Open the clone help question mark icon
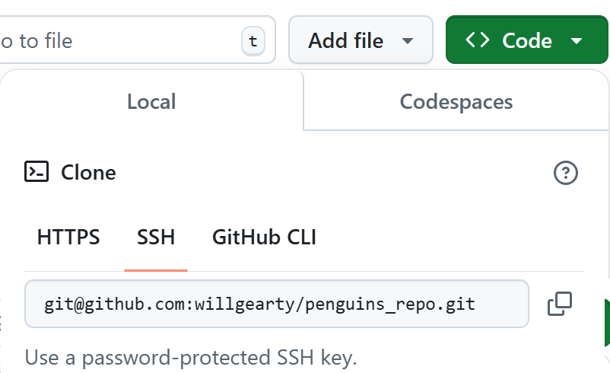 click(566, 173)
